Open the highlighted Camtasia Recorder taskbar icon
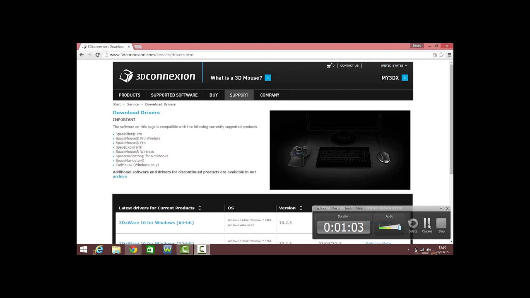The height and width of the screenshot is (298, 530). (202, 250)
